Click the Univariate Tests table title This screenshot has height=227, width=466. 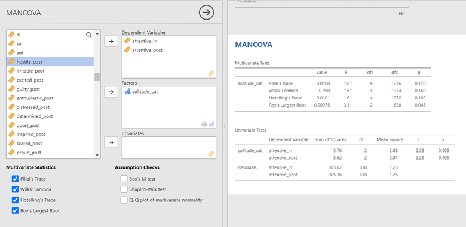point(250,130)
